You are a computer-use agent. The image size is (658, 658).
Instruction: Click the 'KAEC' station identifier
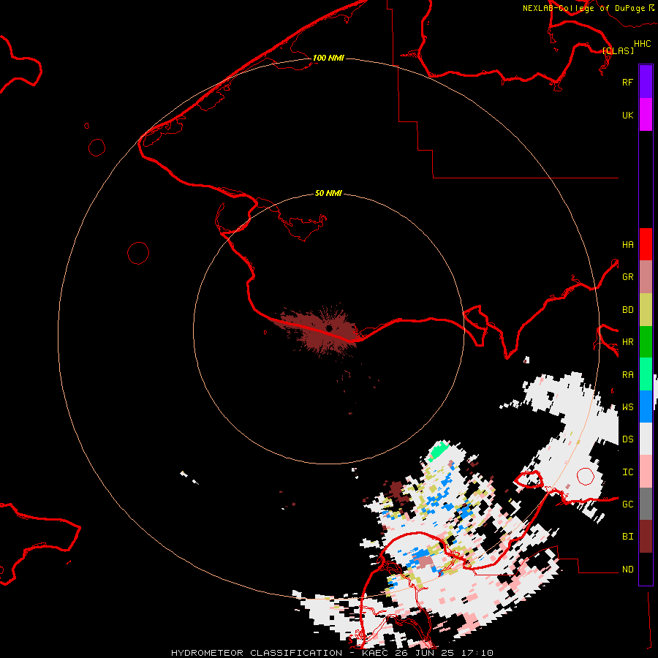pyautogui.click(x=375, y=653)
